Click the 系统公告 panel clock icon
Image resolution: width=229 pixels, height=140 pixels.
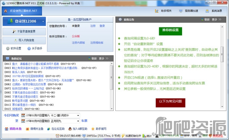[x=120, y=19]
